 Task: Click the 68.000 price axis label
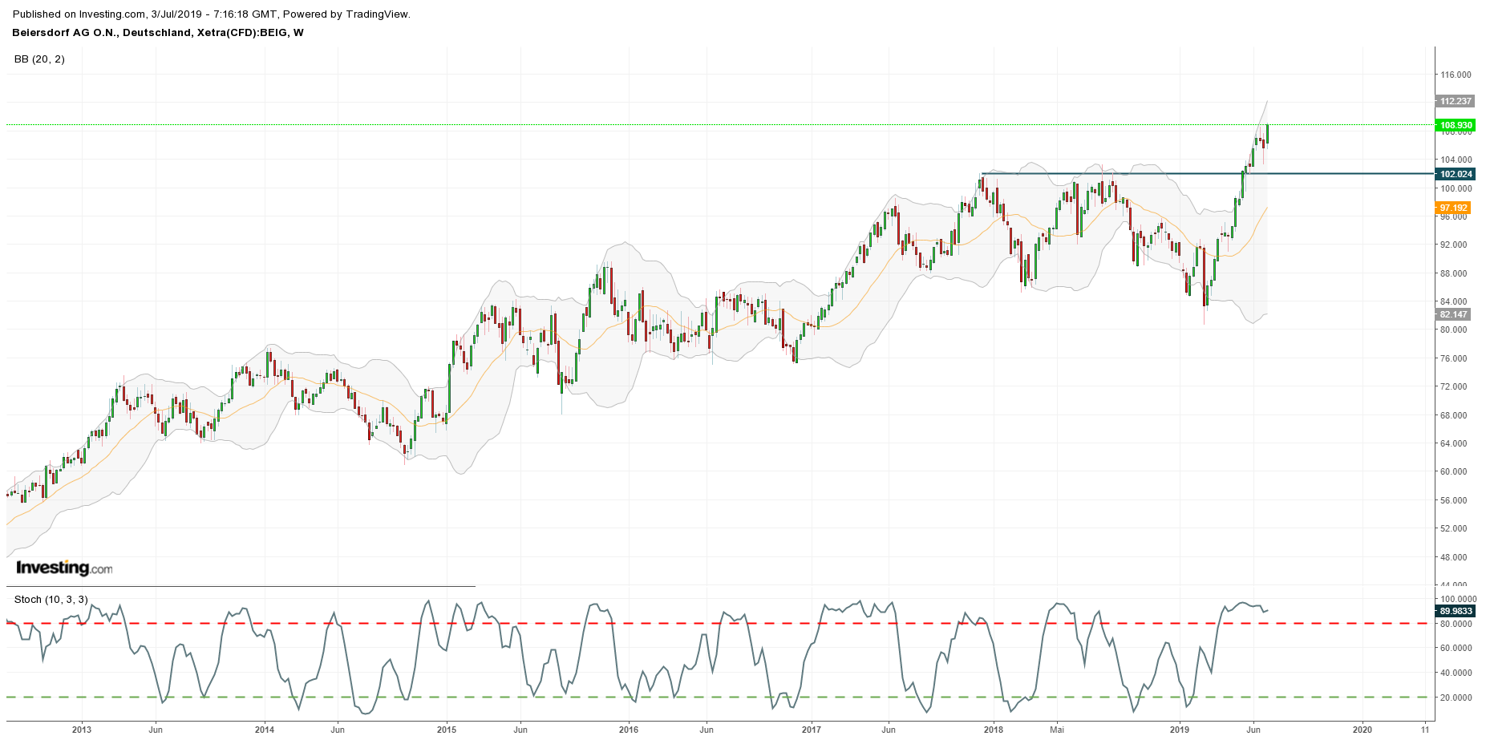1453,415
